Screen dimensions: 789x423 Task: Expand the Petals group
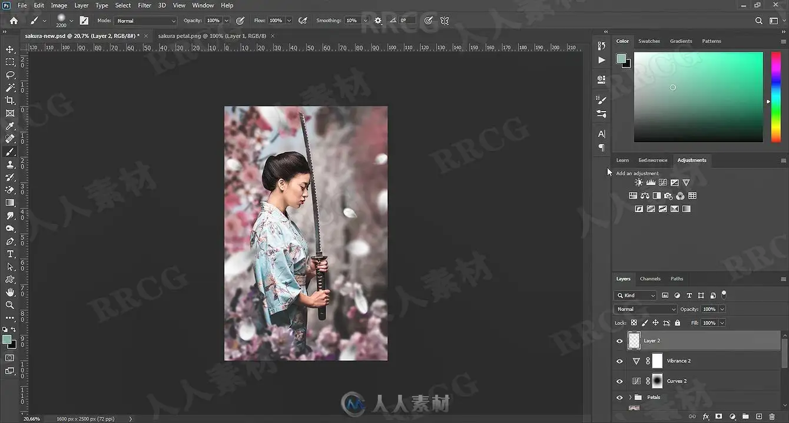(x=630, y=398)
